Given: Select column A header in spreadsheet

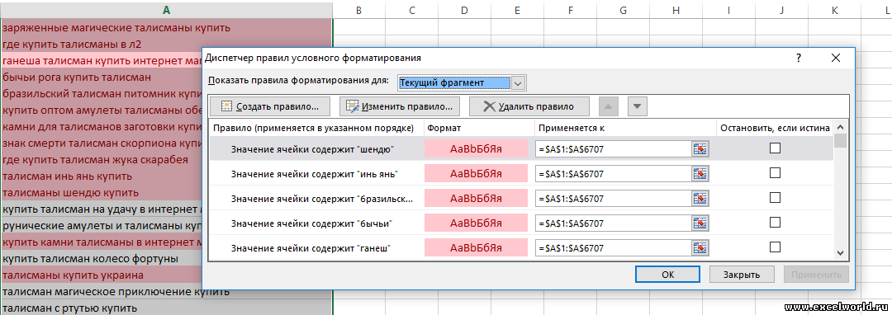Looking at the screenshot, I should (x=166, y=10).
